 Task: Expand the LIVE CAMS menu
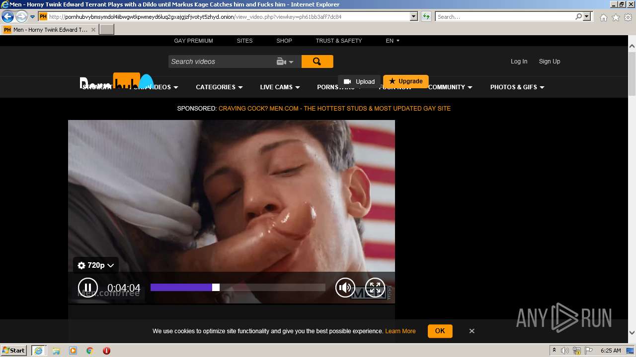[280, 87]
